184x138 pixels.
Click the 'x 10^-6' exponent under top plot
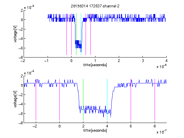point(161,66)
